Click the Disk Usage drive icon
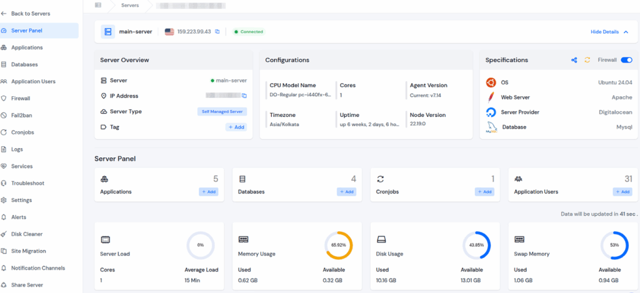 [x=381, y=239]
